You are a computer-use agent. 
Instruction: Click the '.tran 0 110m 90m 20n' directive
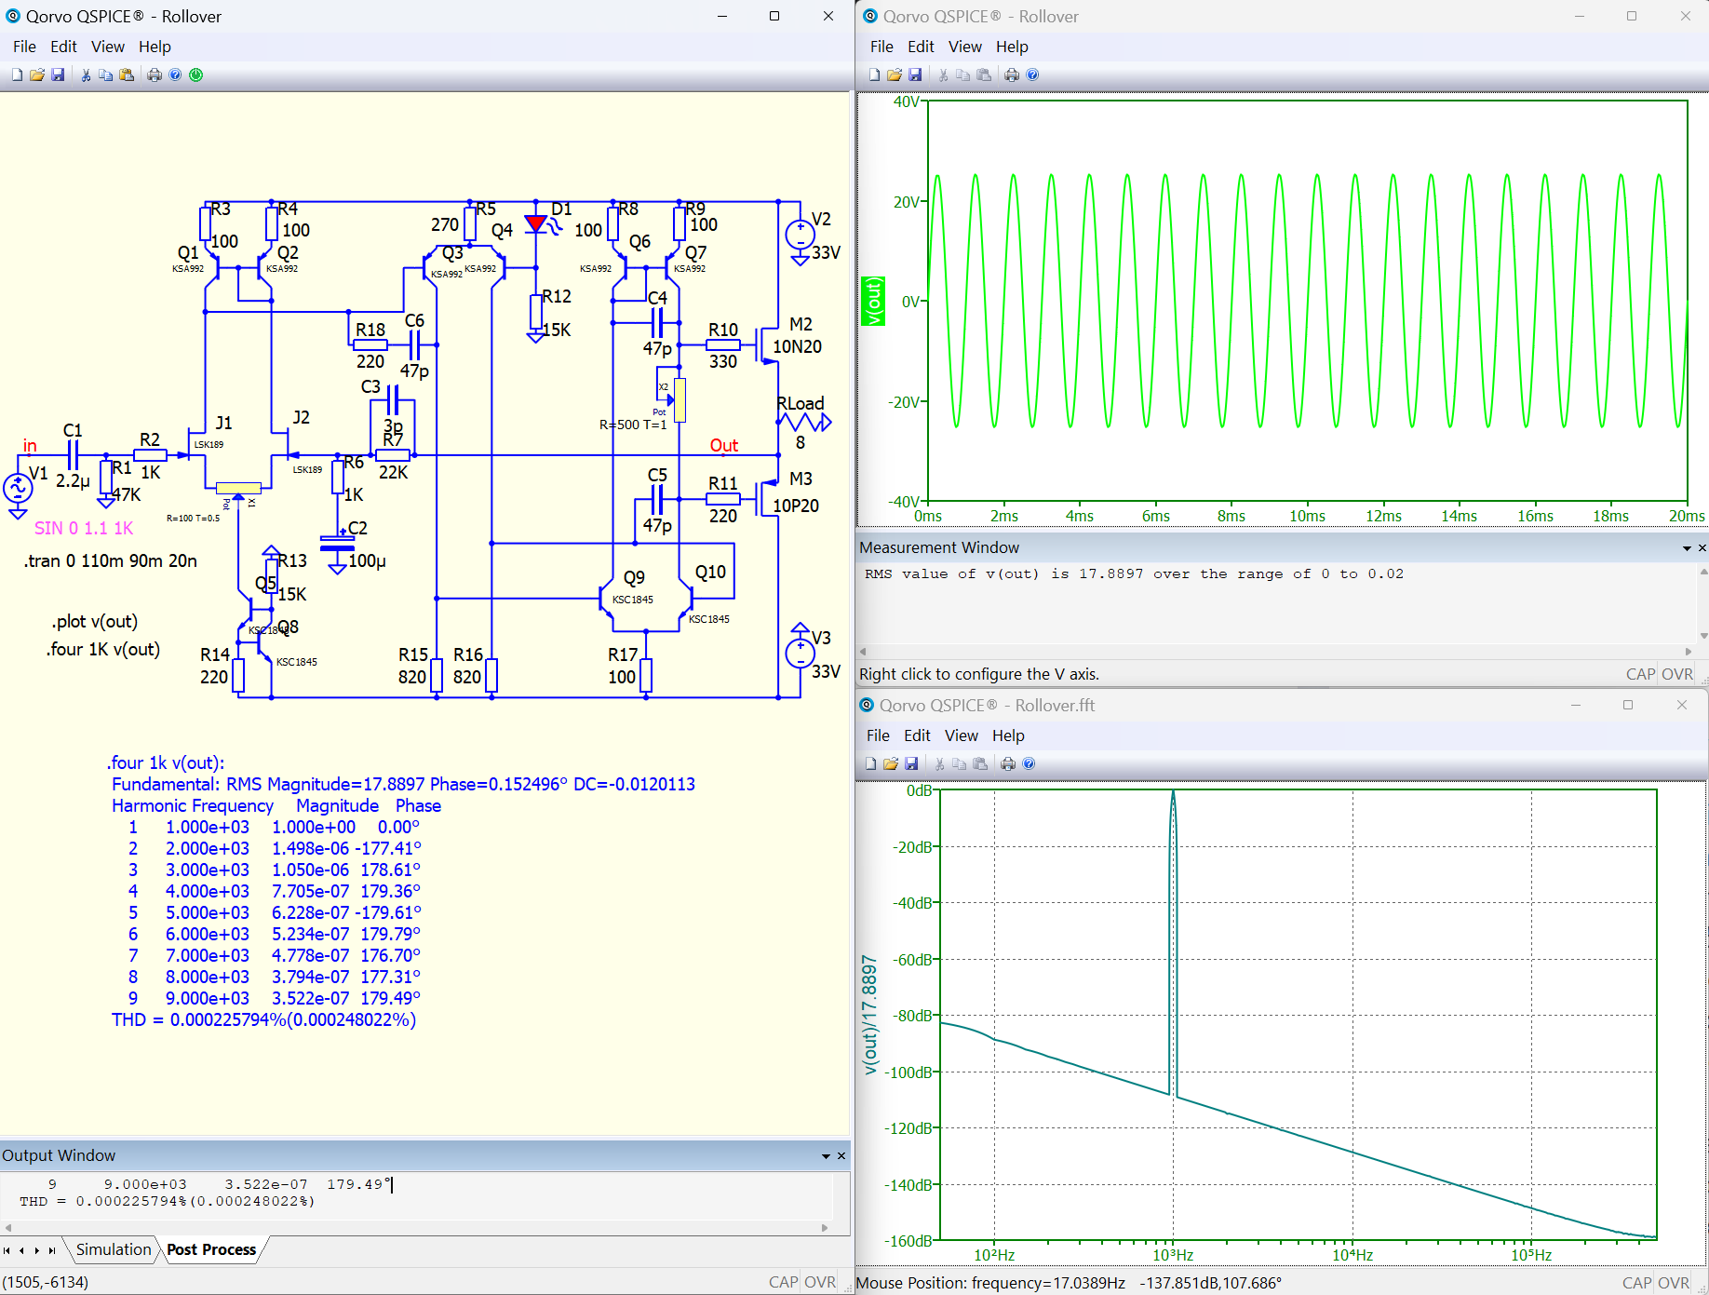pyautogui.click(x=111, y=561)
